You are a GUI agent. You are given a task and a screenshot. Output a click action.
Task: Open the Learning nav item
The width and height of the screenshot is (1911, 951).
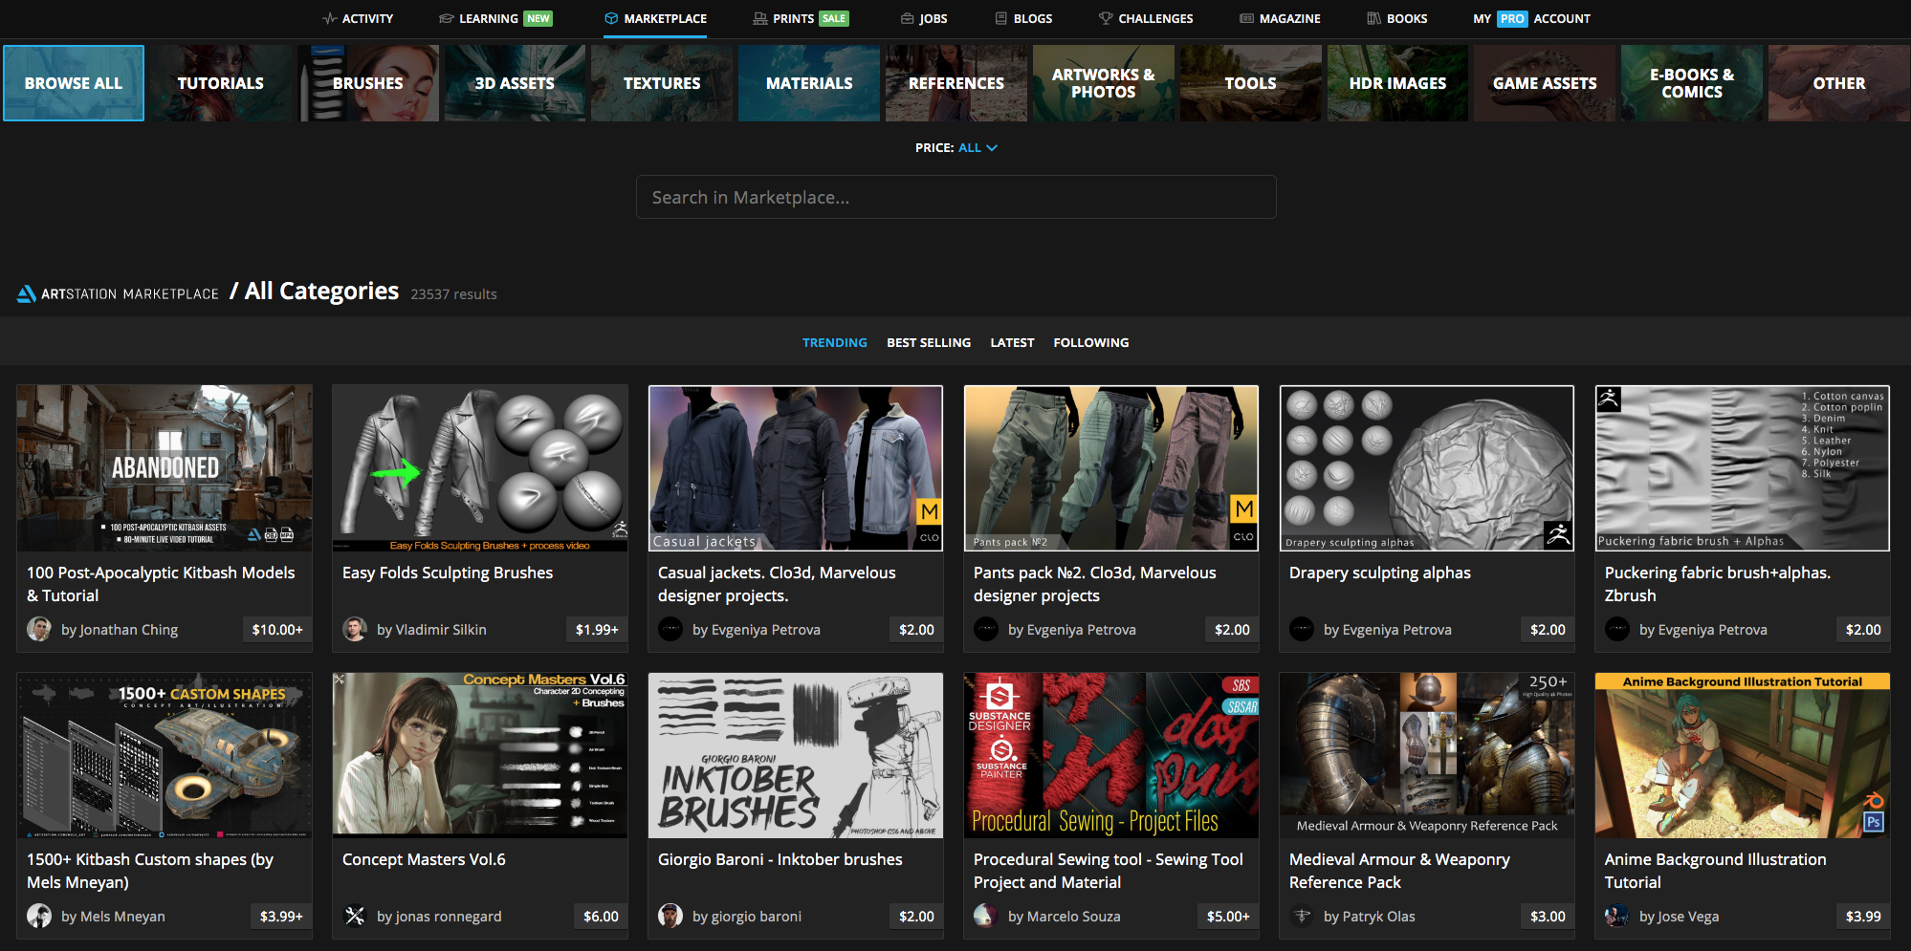pyautogui.click(x=495, y=18)
